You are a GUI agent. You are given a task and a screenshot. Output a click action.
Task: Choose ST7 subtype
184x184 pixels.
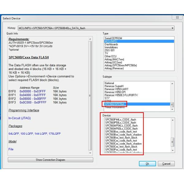[137, 98]
